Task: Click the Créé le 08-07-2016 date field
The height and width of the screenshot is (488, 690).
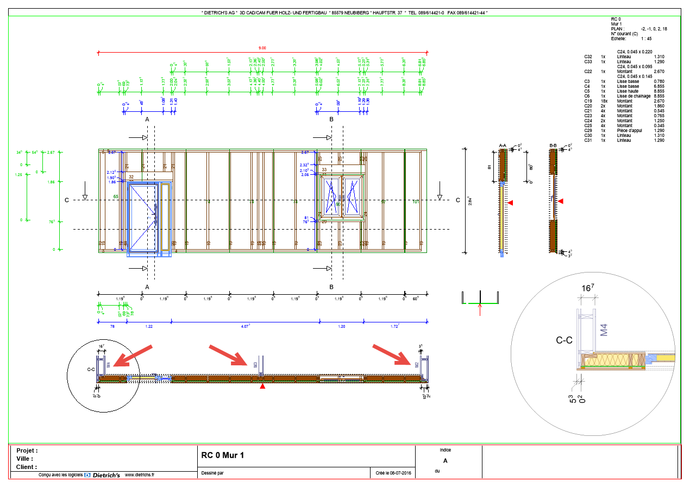Action: (393, 473)
